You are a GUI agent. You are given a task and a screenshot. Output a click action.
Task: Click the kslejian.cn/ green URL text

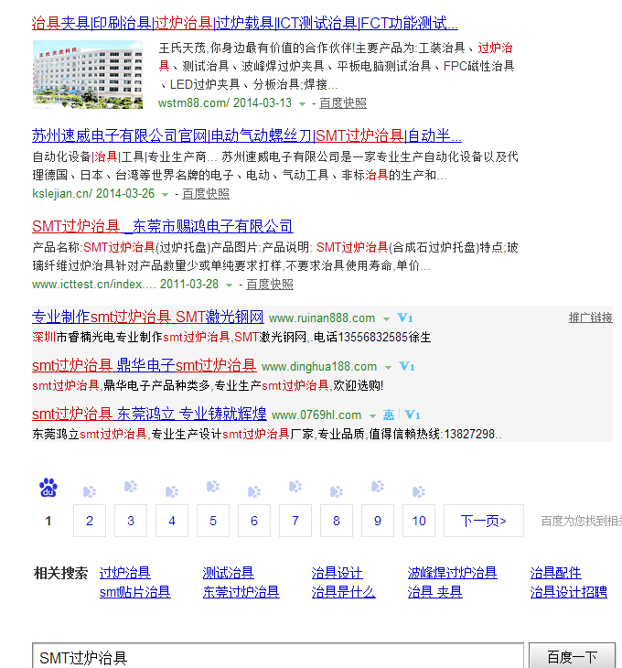coord(61,194)
